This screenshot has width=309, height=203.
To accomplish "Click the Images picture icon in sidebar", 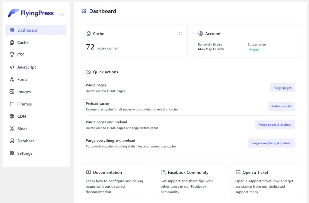I will (x=12, y=92).
